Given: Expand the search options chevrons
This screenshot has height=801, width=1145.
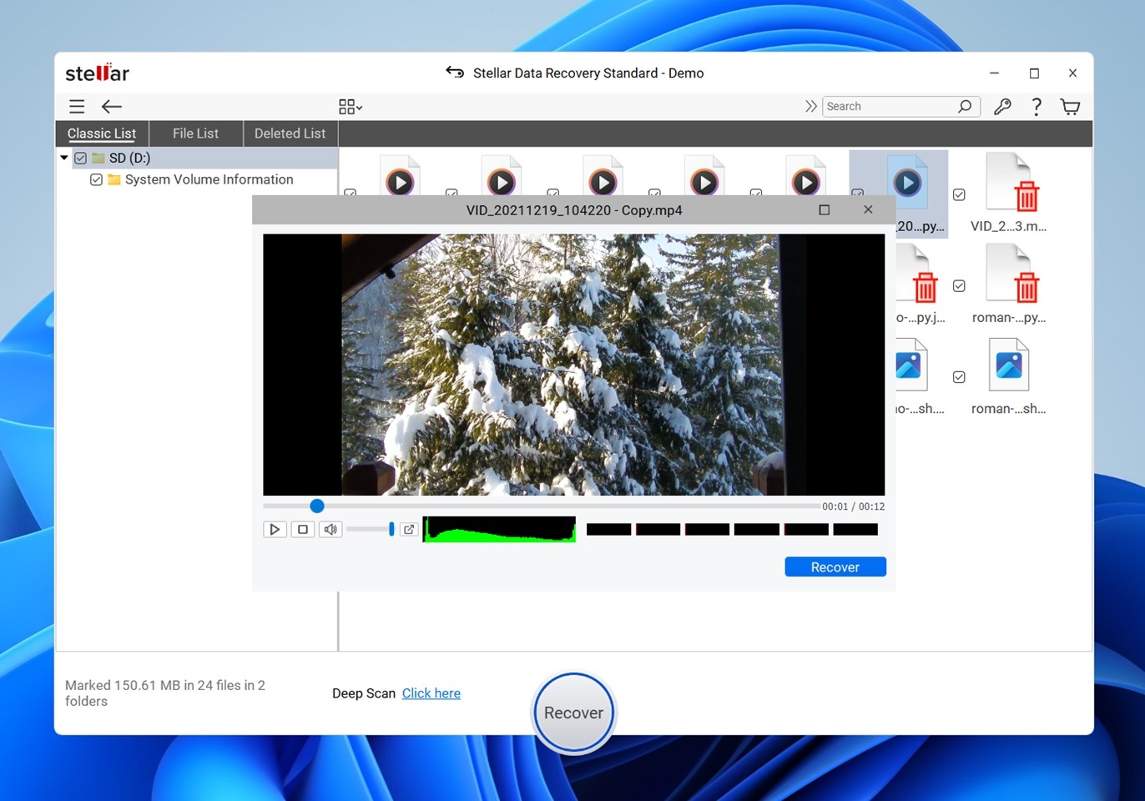Looking at the screenshot, I should [x=810, y=107].
